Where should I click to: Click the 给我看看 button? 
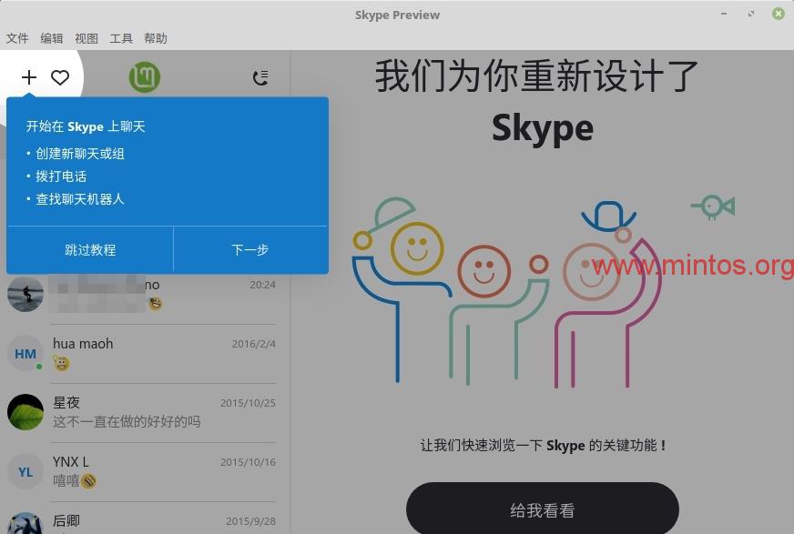tap(542, 510)
